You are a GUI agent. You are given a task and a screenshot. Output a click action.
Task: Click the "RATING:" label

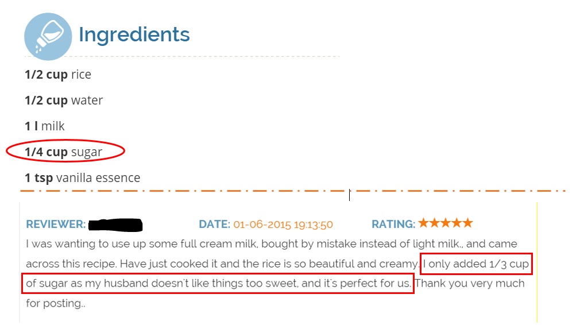[393, 224]
